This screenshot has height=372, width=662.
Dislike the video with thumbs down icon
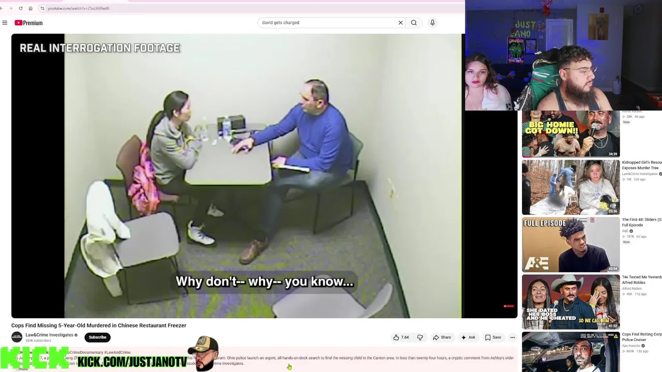pos(420,337)
